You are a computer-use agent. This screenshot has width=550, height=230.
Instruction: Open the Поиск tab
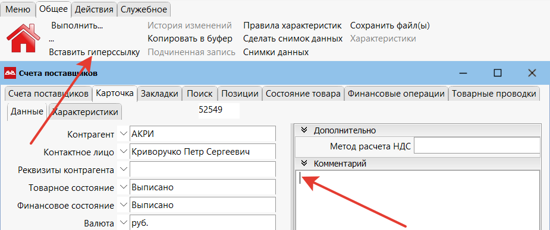(200, 94)
